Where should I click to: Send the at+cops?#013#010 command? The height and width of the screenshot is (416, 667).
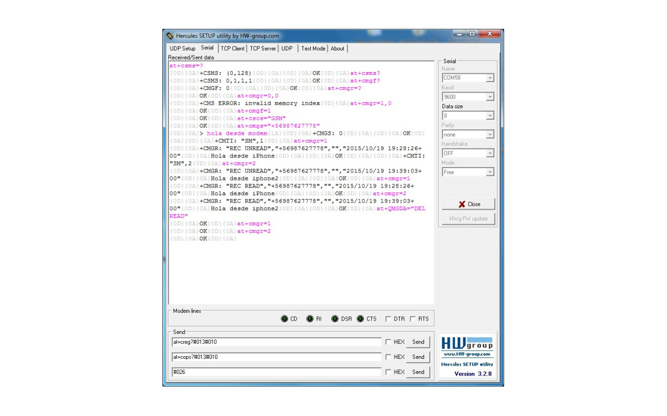tap(418, 357)
